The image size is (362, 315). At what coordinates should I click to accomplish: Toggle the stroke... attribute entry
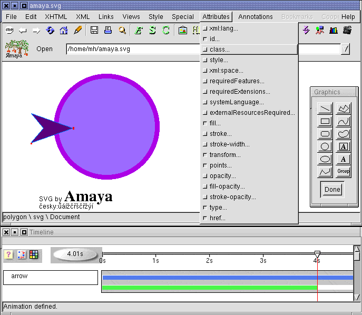249,134
